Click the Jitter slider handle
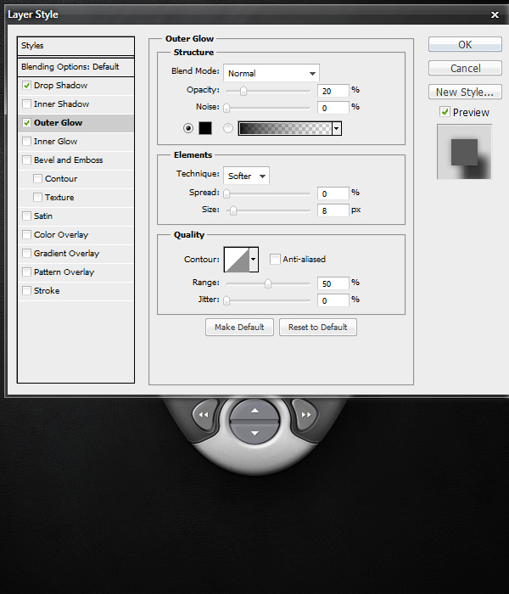The height and width of the screenshot is (594, 509). (227, 300)
